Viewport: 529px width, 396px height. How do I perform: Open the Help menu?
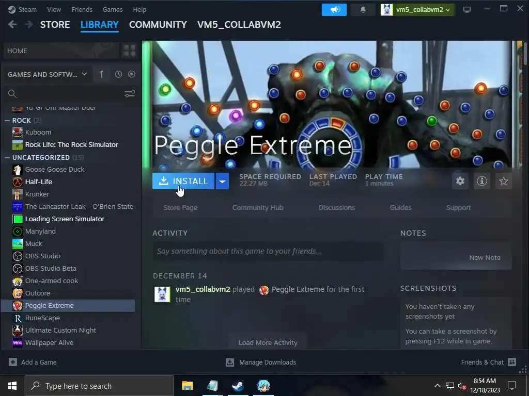(x=139, y=9)
